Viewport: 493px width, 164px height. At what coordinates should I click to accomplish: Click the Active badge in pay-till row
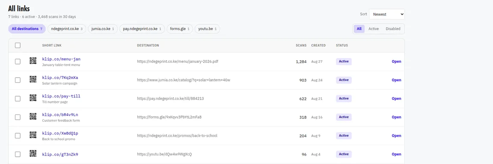(x=344, y=99)
